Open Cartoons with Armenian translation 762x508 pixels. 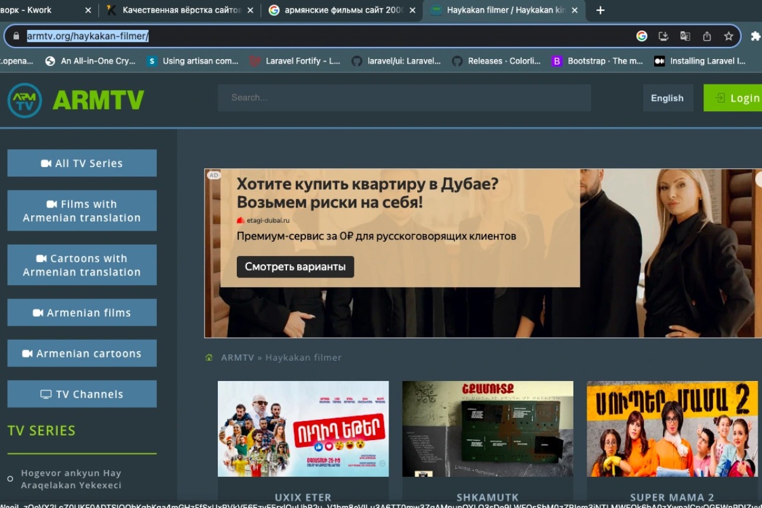(82, 265)
